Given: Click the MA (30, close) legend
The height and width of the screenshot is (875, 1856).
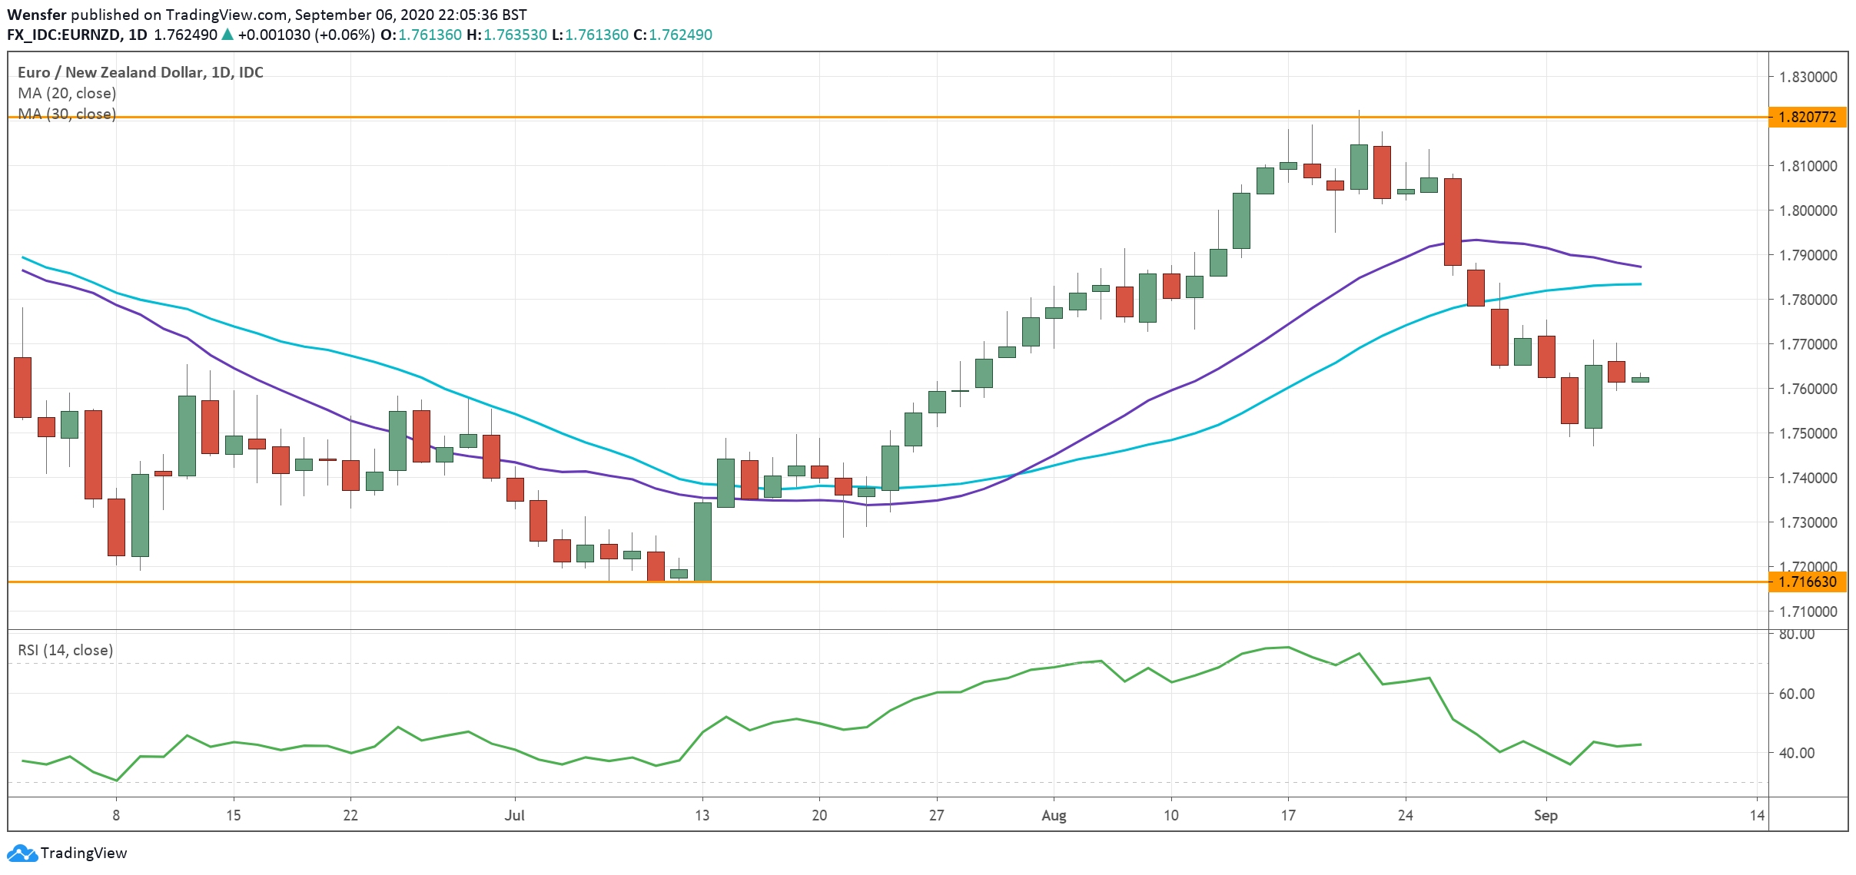Looking at the screenshot, I should pyautogui.click(x=67, y=114).
